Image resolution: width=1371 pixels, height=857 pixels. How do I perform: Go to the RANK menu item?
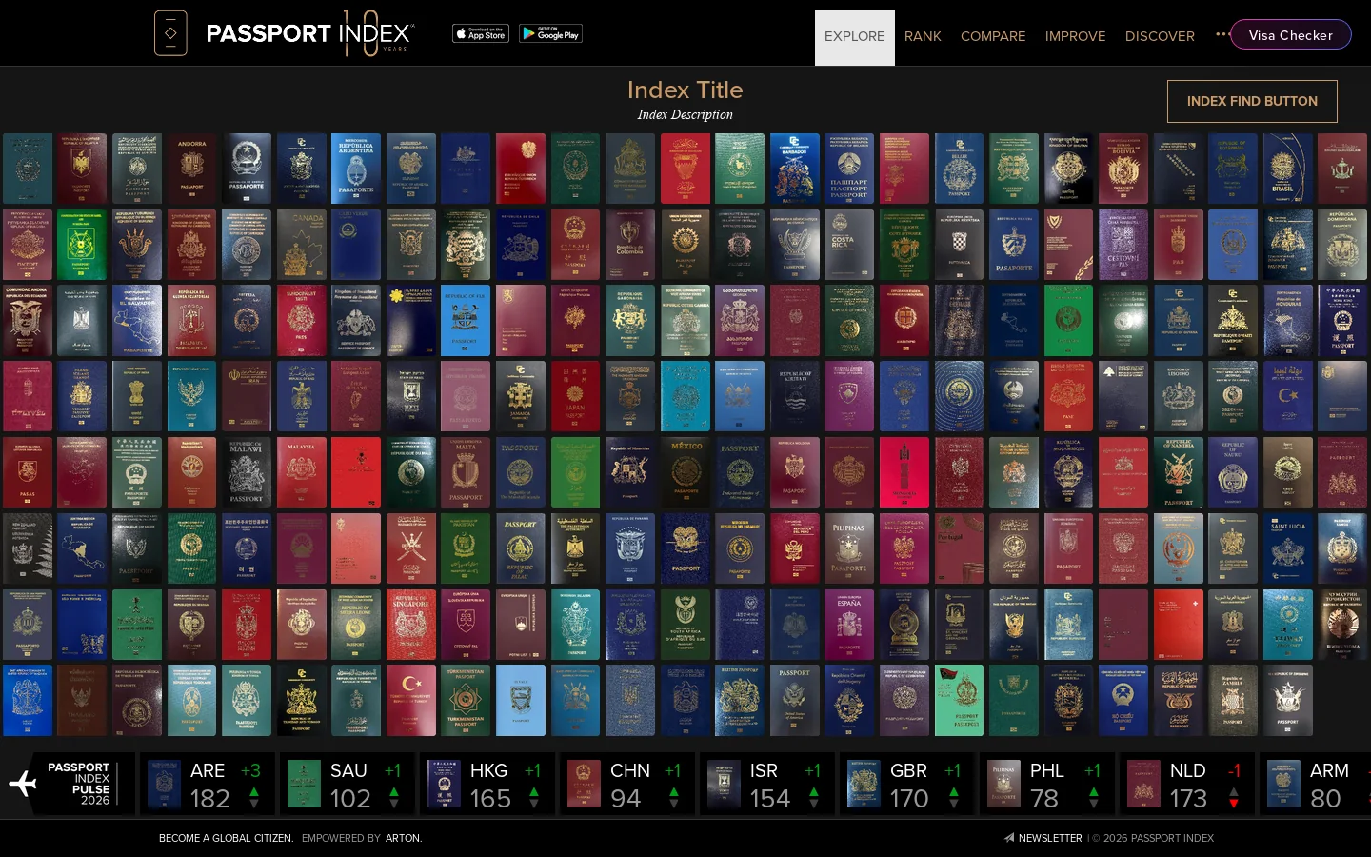pyautogui.click(x=923, y=36)
